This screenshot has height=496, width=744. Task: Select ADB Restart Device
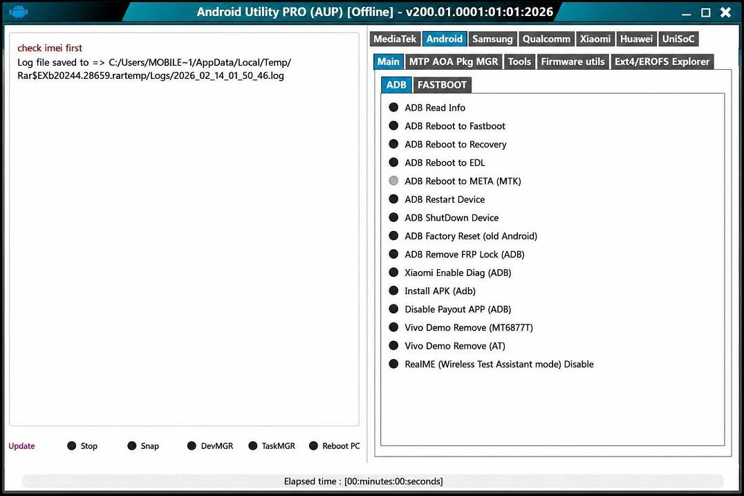pos(437,199)
